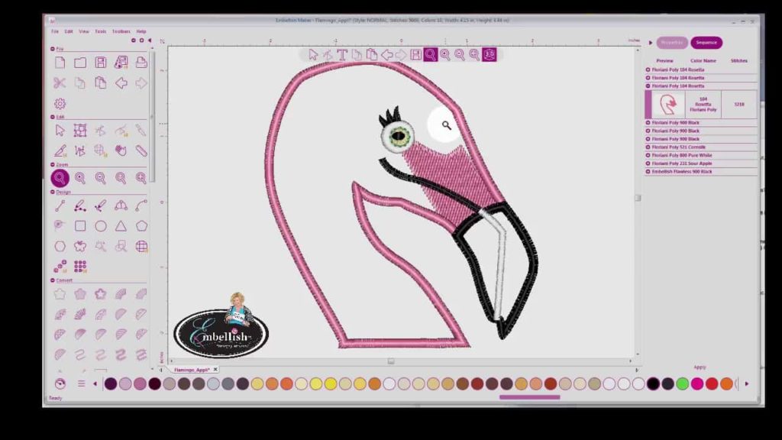Activate the 3D view icon on the canvas toolbar
Viewport: 782px width, 440px height.
[489, 55]
